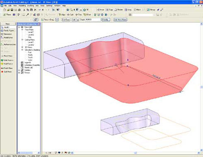203x157 pixels.
Task: Open the Modelling menu
Action: (22, 6)
